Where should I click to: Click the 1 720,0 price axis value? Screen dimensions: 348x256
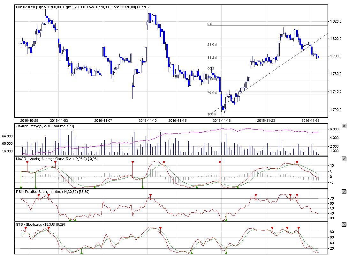point(336,110)
